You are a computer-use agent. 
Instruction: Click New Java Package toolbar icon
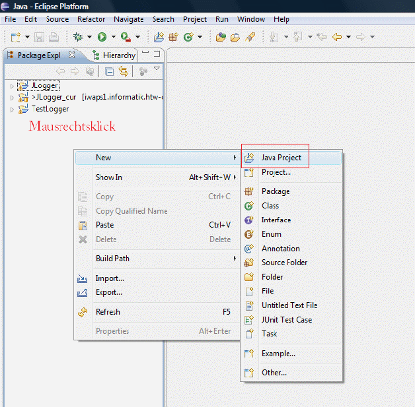(173, 37)
